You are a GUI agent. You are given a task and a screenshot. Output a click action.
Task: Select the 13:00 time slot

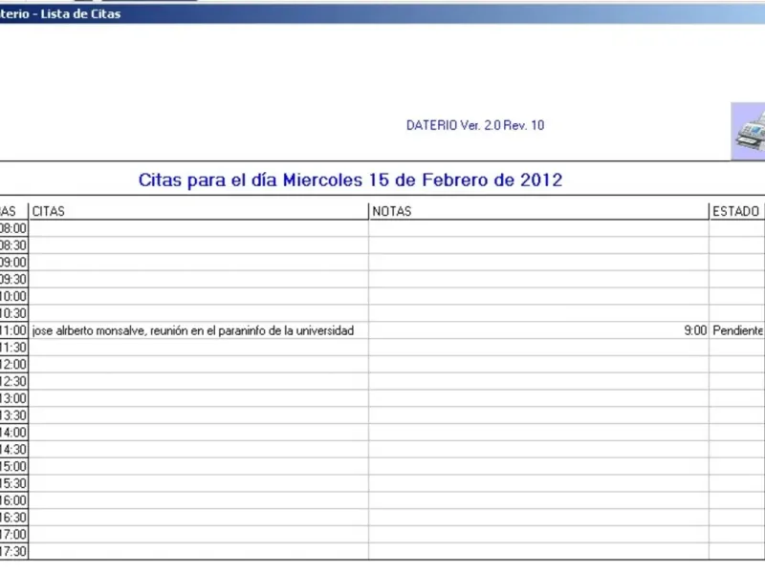pos(13,398)
